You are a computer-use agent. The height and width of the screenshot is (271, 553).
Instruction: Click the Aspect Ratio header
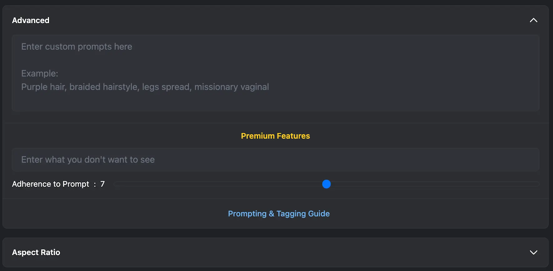[36, 252]
